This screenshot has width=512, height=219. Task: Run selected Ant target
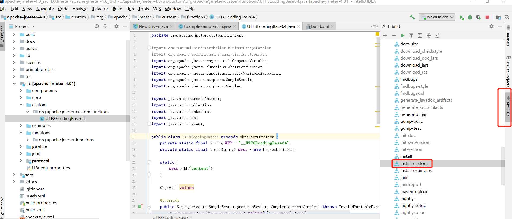[x=402, y=36]
